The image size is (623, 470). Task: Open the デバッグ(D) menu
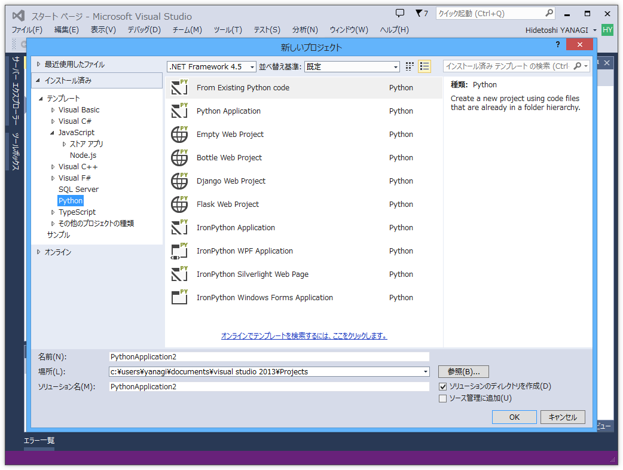click(x=144, y=30)
